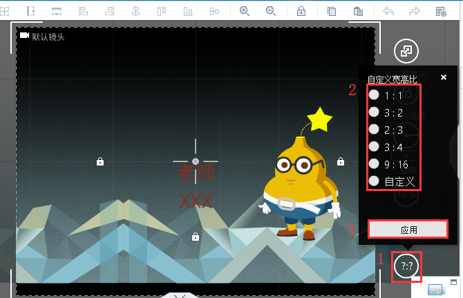Select the red 老师 text on canvas
Viewport: 463px width, 298px height.
(196, 172)
